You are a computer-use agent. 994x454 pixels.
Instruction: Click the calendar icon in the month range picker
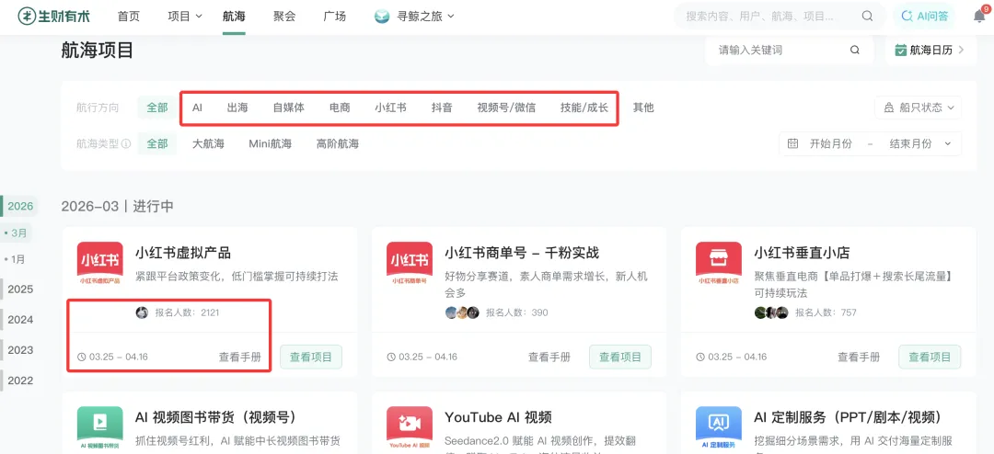[792, 143]
